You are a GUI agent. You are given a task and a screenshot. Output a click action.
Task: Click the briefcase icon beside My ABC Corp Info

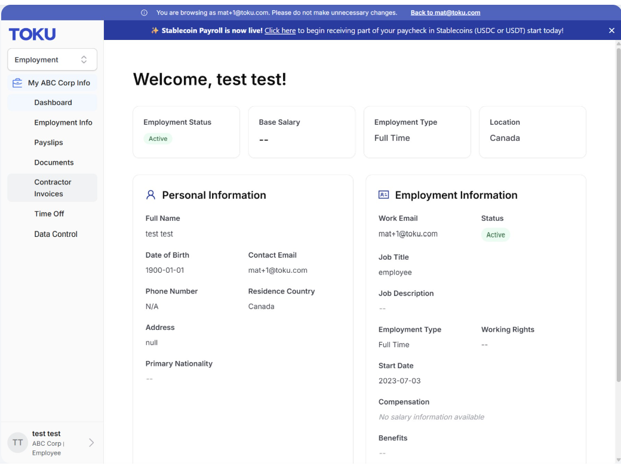pyautogui.click(x=17, y=83)
